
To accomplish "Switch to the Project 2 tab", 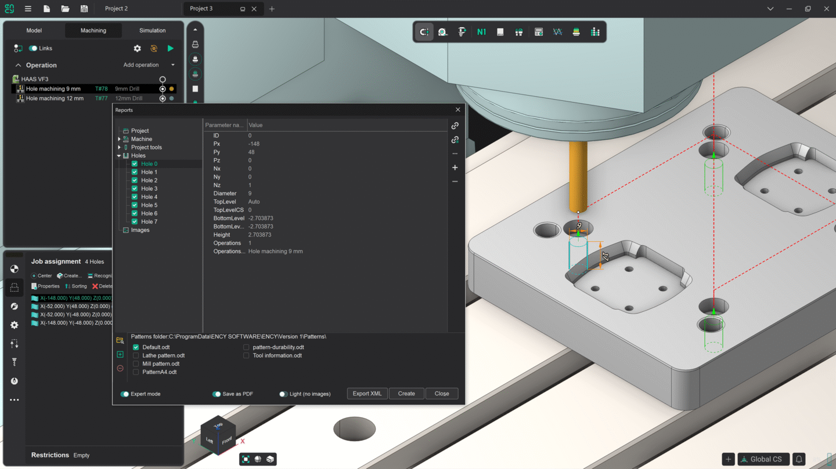I will (x=116, y=8).
